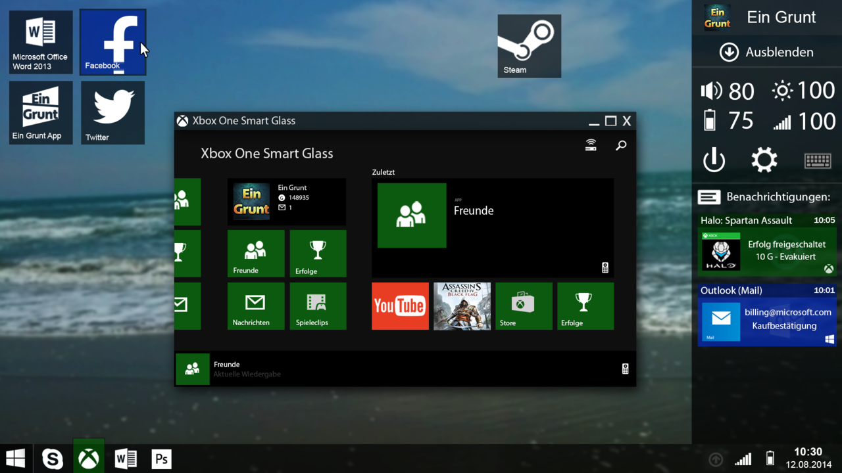Open Skype from the taskbar
Image resolution: width=842 pixels, height=473 pixels.
point(53,459)
